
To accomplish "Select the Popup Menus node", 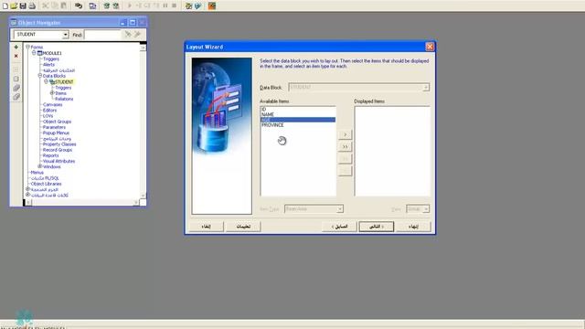I will click(56, 133).
